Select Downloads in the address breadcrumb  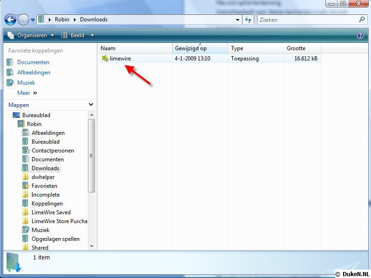(94, 20)
